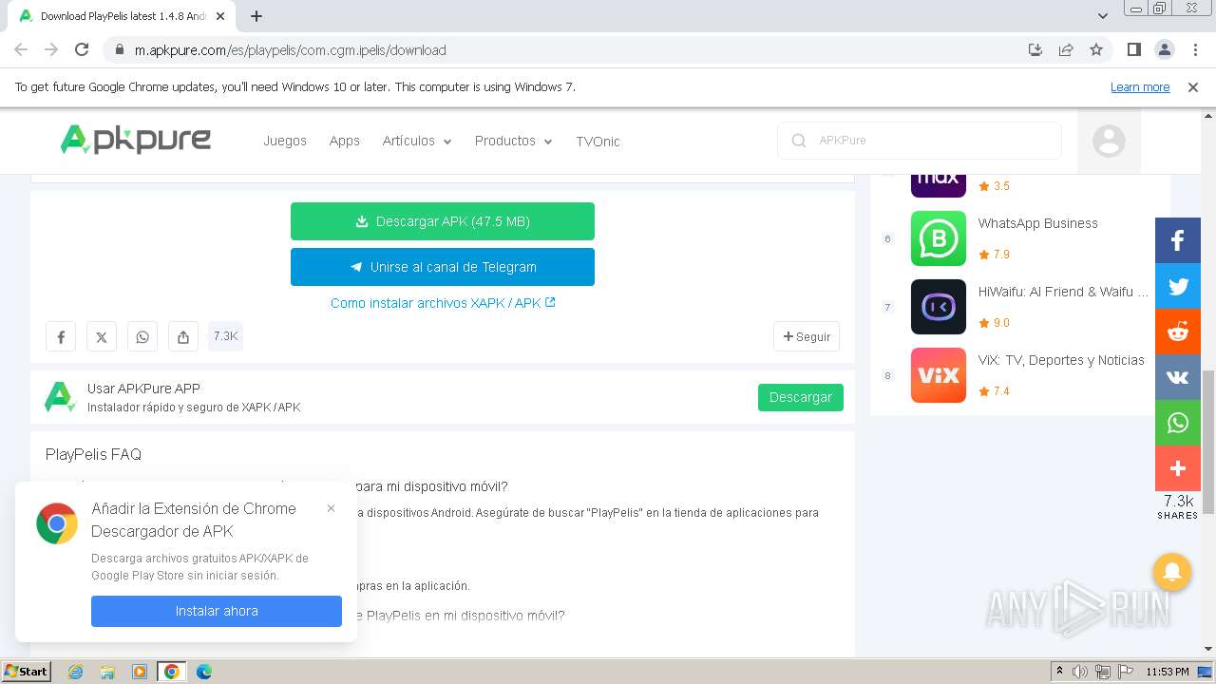Open ViX: TV, Deportes y Noticias title
The width and height of the screenshot is (1216, 684).
click(x=1061, y=360)
